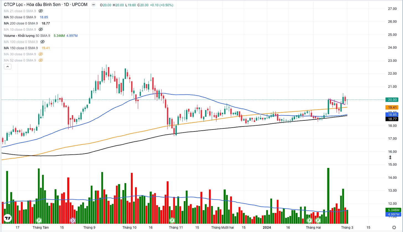This screenshot has width=403, height=232.
Task: Click the gray status pill beside UPCOM title
Action: [94, 5]
